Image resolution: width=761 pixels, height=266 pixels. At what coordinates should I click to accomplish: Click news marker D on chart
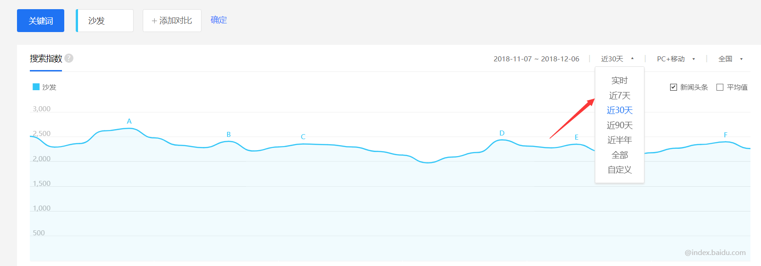502,133
